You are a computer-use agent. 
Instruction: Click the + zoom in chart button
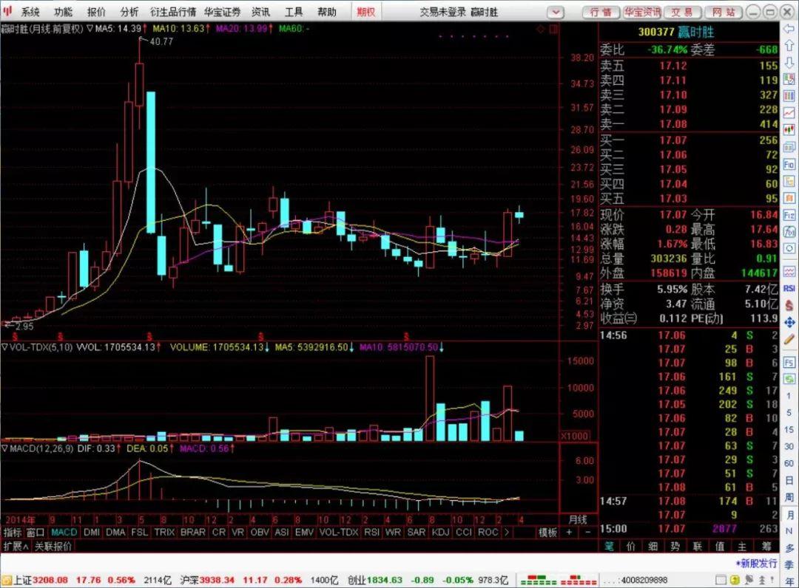[569, 533]
